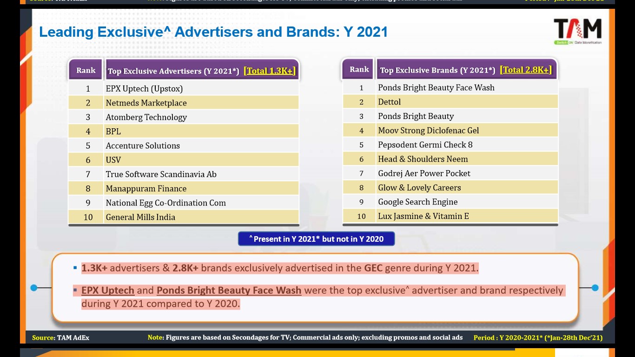This screenshot has width=635, height=357.
Task: Click the blue dot right of the summary box
Action: [x=595, y=288]
